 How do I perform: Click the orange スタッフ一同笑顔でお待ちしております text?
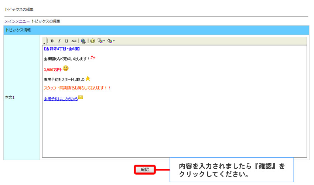pyautogui.click(x=77, y=88)
